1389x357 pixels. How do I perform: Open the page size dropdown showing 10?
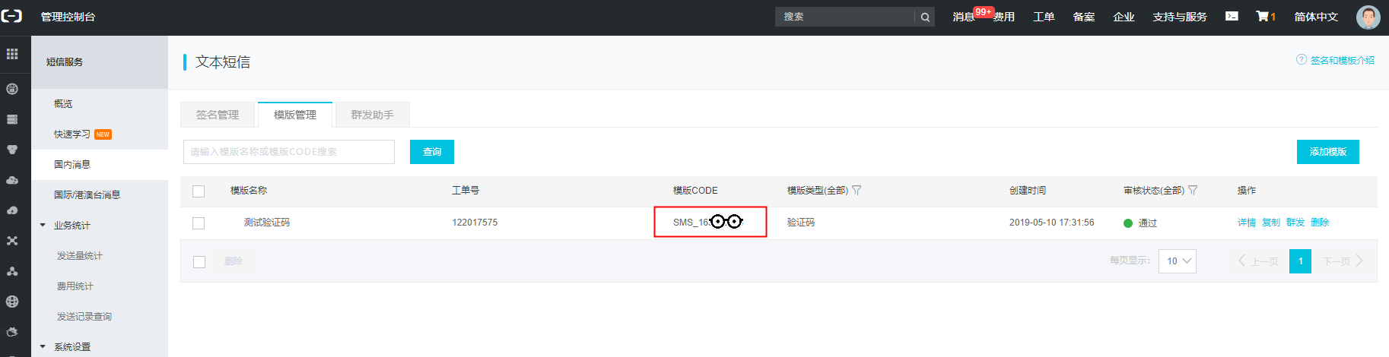[x=1177, y=261]
